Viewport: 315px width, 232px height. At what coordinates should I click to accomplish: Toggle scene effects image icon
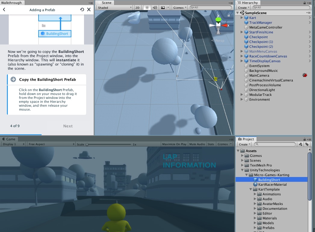[163, 8]
